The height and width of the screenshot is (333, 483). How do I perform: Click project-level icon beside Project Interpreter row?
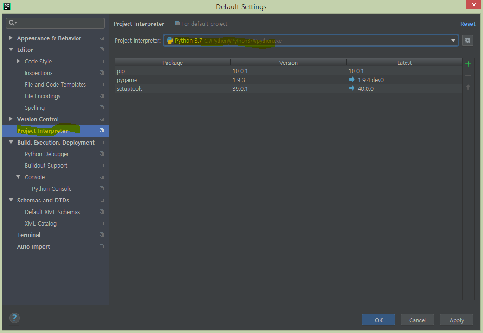tap(102, 131)
